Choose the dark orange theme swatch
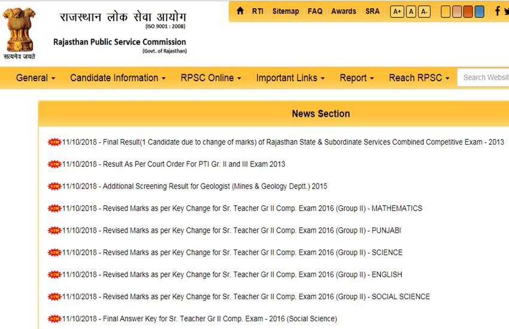The height and width of the screenshot is (329, 509). coord(468,12)
